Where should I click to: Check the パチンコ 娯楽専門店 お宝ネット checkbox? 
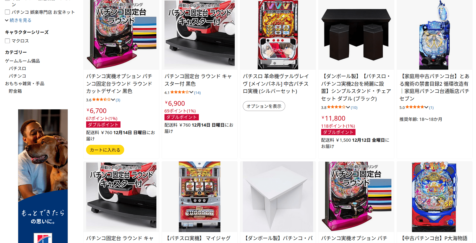(x=8, y=12)
